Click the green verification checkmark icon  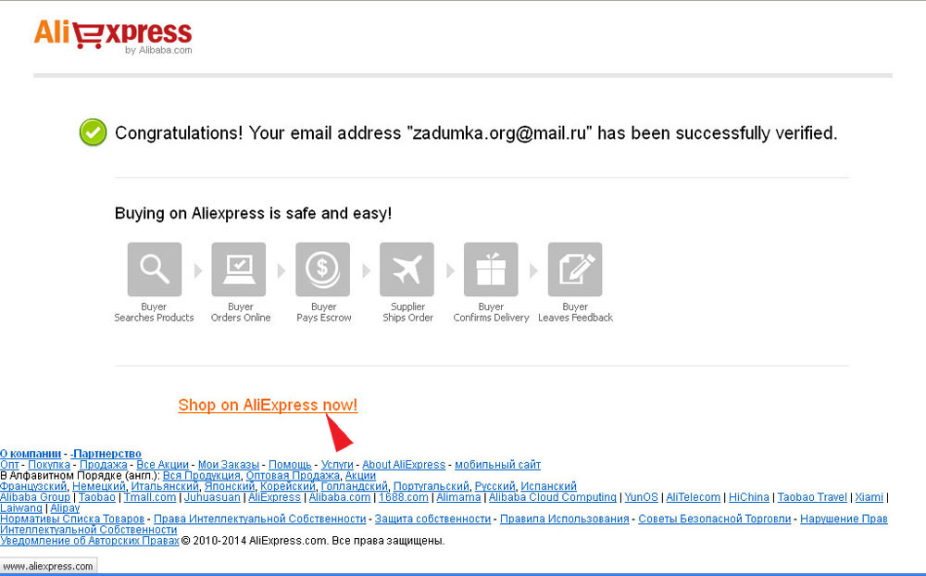point(94,132)
